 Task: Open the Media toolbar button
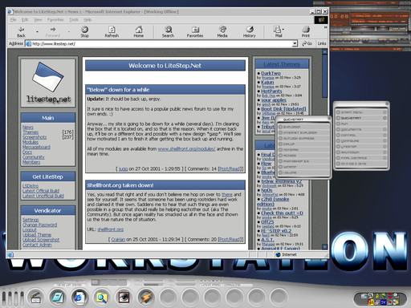point(222,32)
